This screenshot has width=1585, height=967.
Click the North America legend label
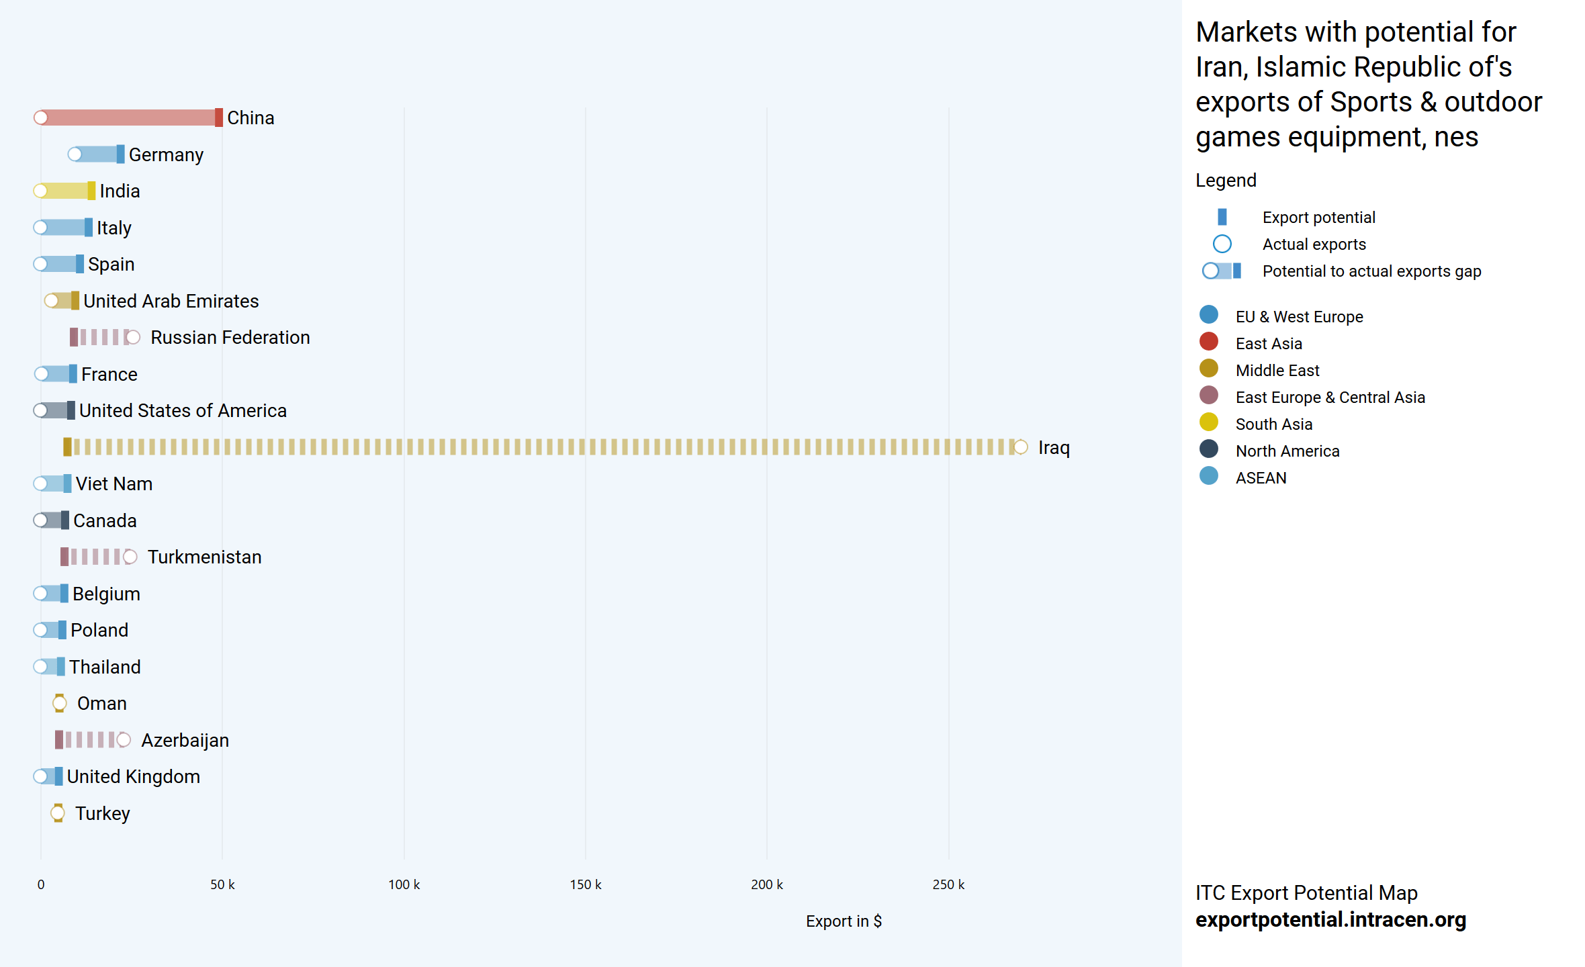pyautogui.click(x=1287, y=451)
